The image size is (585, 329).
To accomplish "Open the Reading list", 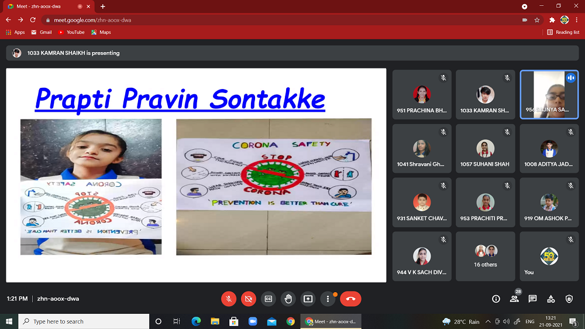I will (x=563, y=32).
